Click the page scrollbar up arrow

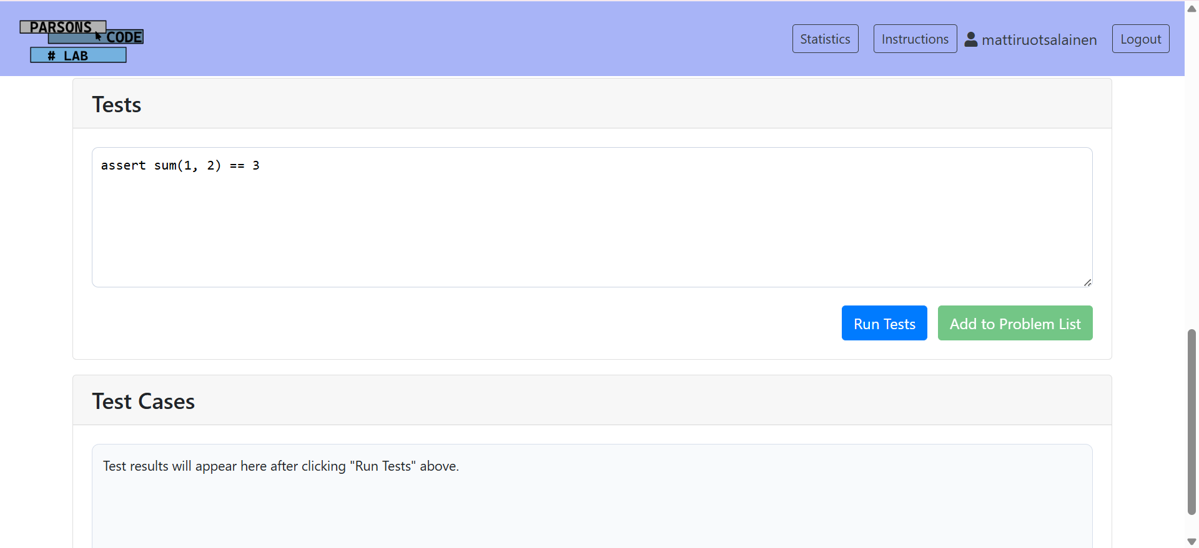click(x=1192, y=8)
